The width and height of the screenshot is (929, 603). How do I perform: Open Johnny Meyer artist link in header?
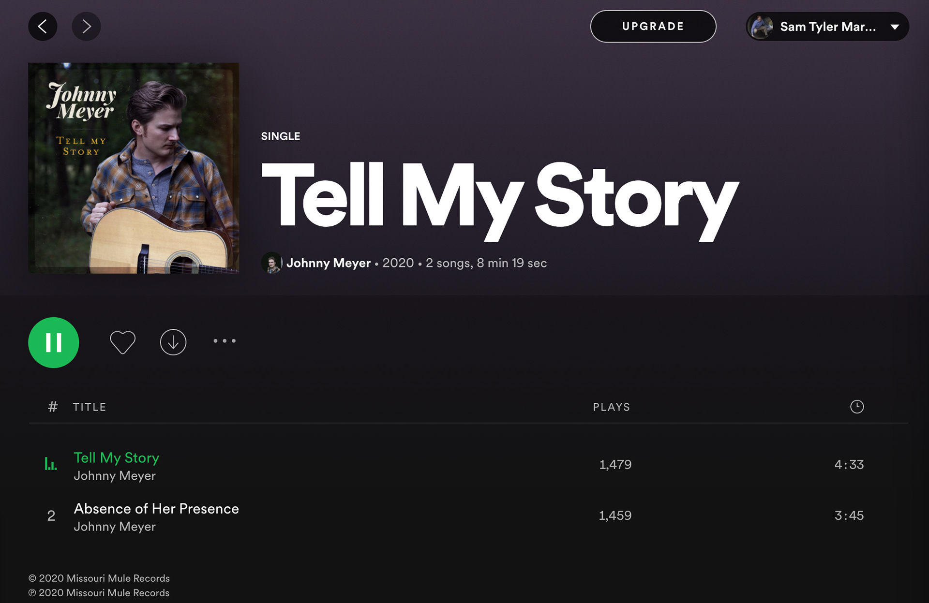point(328,263)
